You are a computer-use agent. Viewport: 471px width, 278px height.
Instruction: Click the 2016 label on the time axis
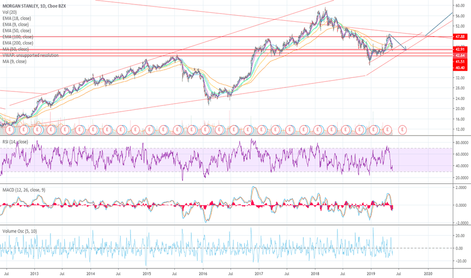click(203, 274)
